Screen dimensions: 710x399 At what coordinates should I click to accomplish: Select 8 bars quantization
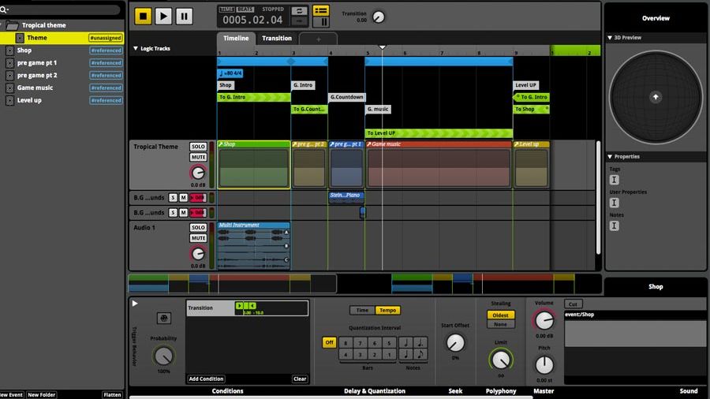pos(346,343)
